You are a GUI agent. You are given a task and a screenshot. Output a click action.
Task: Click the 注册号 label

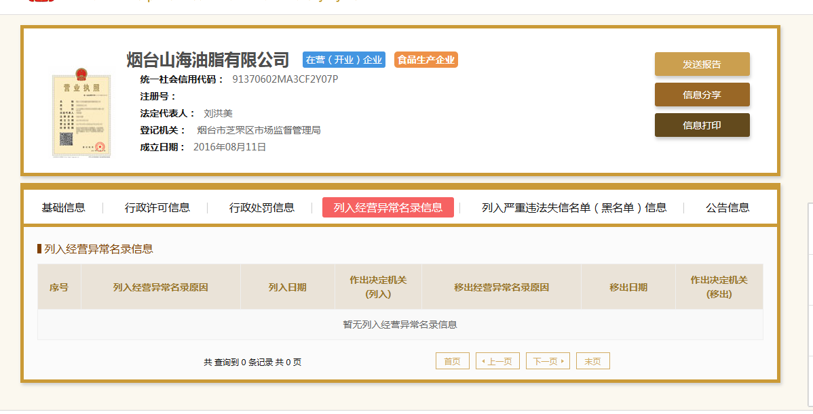tap(158, 96)
